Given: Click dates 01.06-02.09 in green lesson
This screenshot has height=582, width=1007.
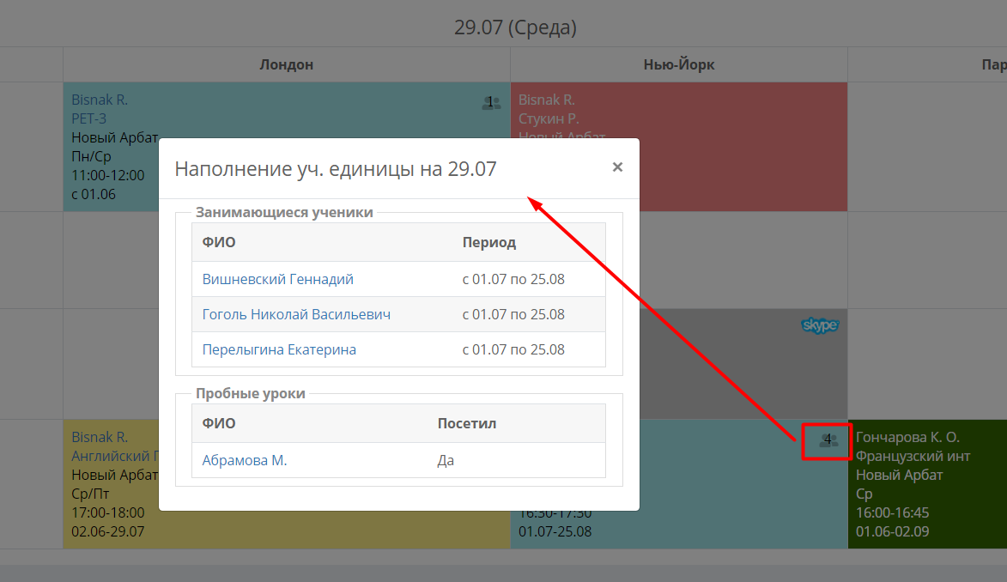Looking at the screenshot, I should tap(892, 532).
